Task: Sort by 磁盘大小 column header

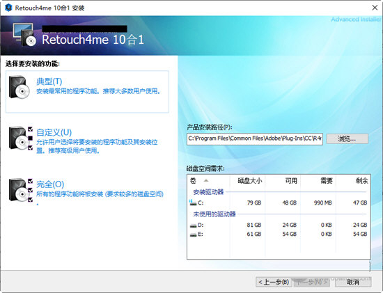Action: [247, 181]
